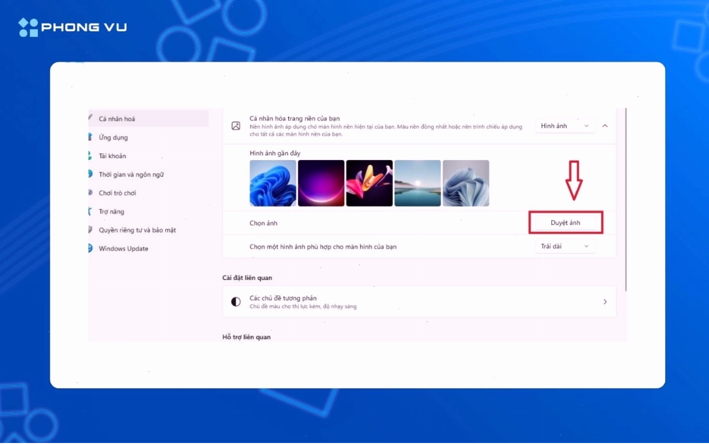
Task: Collapse the background personalization section
Action: click(x=605, y=126)
